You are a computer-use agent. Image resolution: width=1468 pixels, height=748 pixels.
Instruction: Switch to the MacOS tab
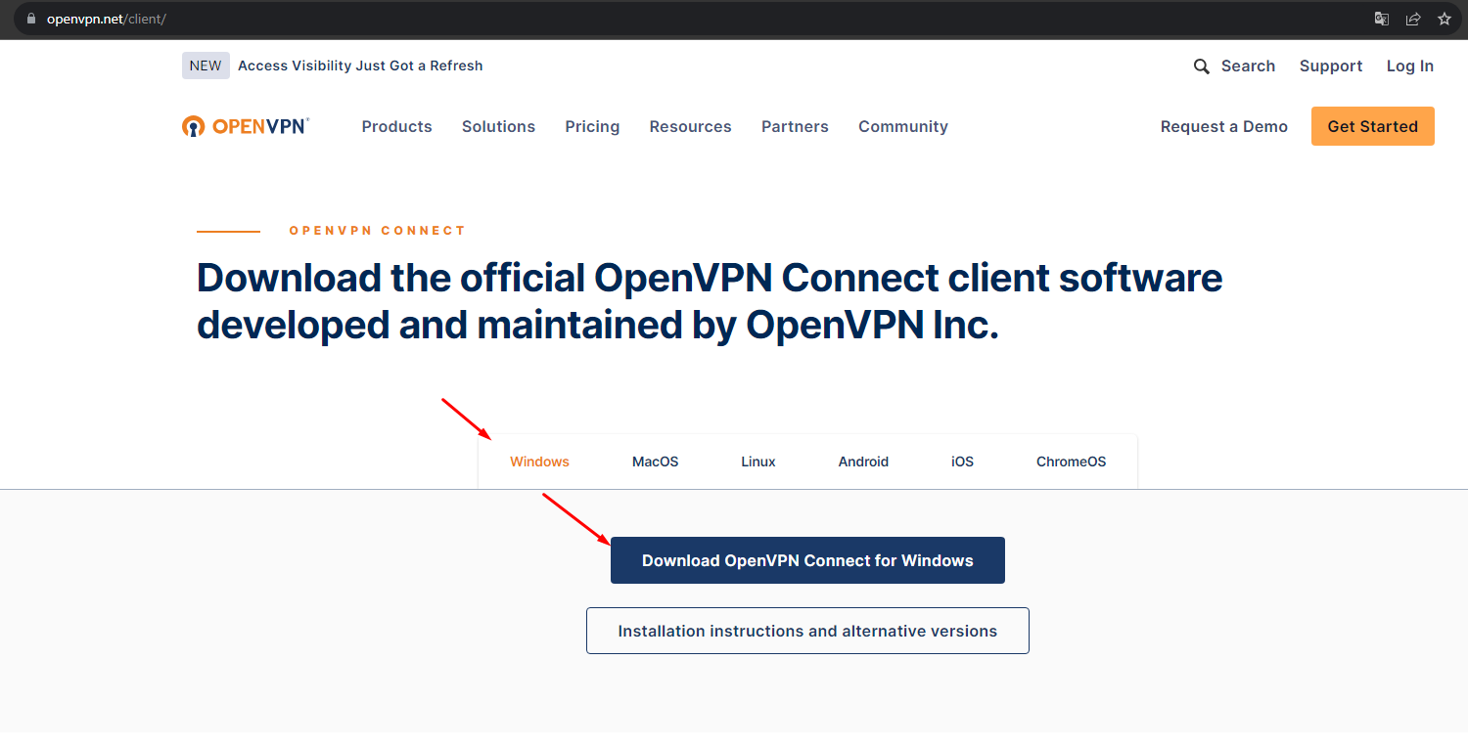pos(655,462)
